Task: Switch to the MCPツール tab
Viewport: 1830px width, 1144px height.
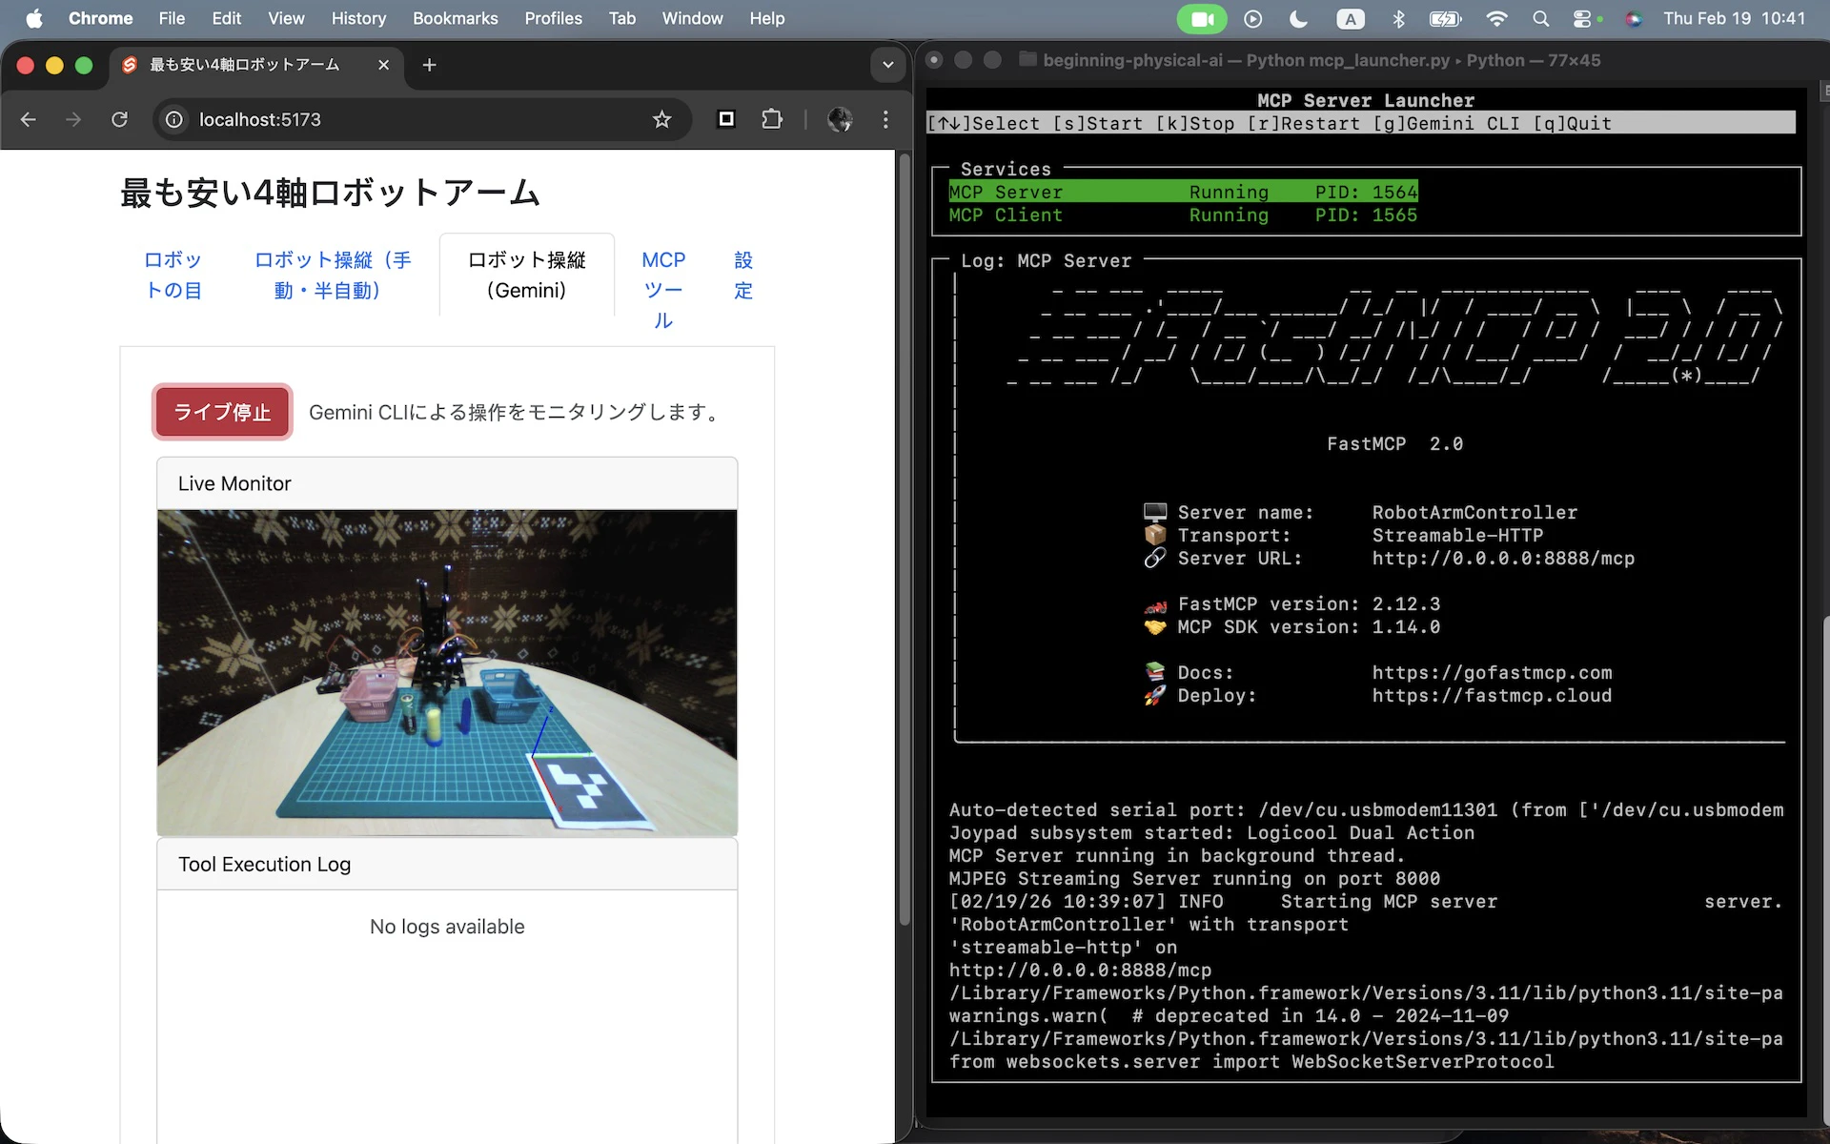Action: coord(663,290)
